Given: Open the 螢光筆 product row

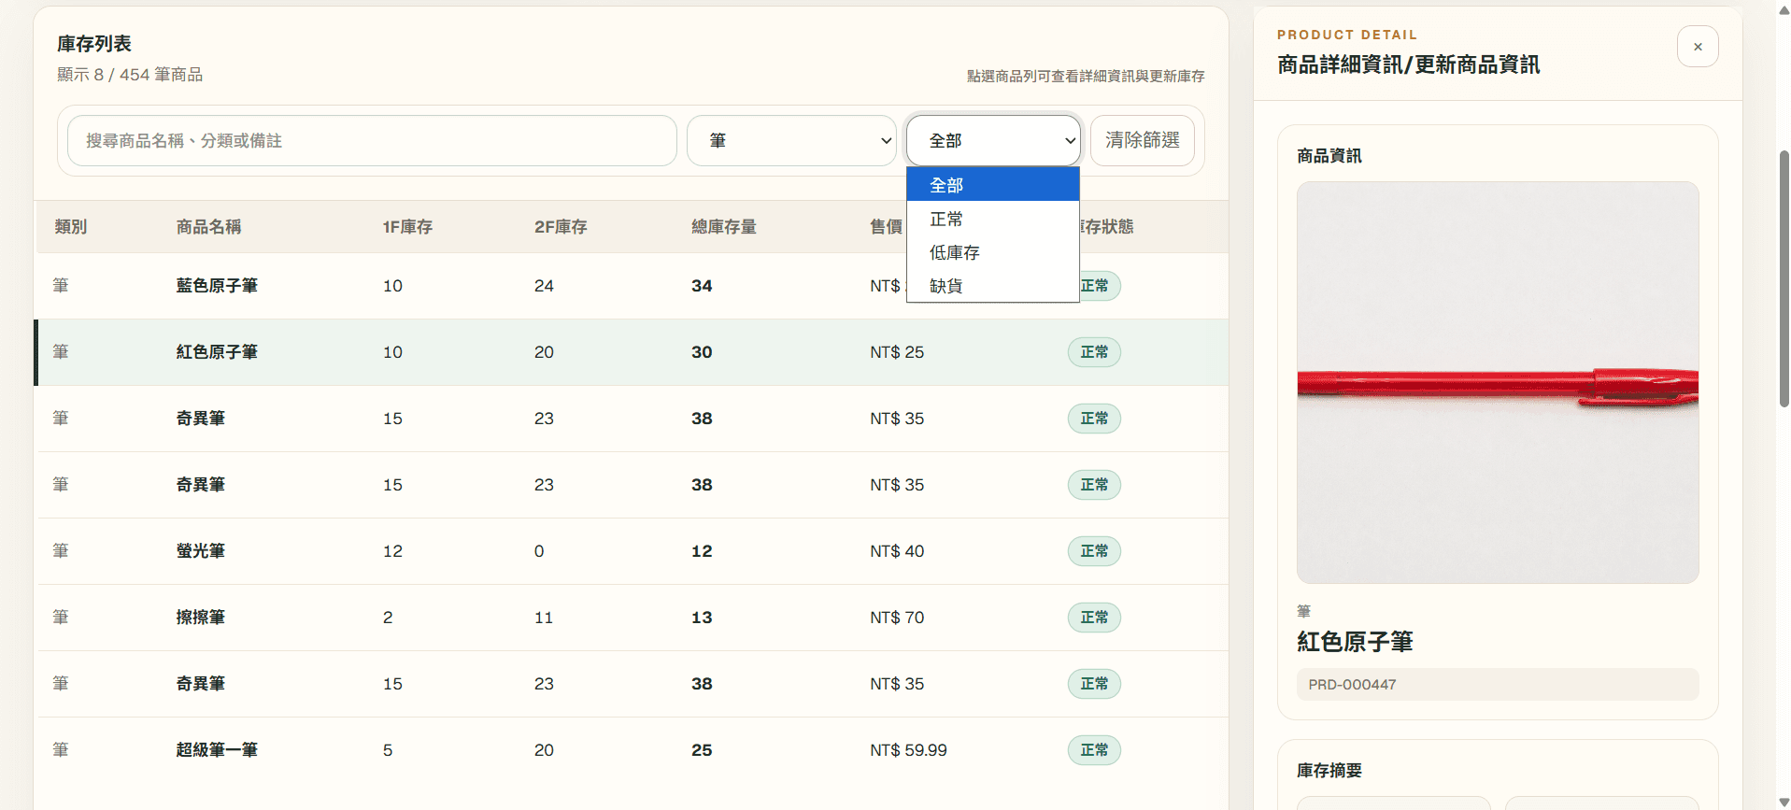Looking at the screenshot, I should pos(632,551).
